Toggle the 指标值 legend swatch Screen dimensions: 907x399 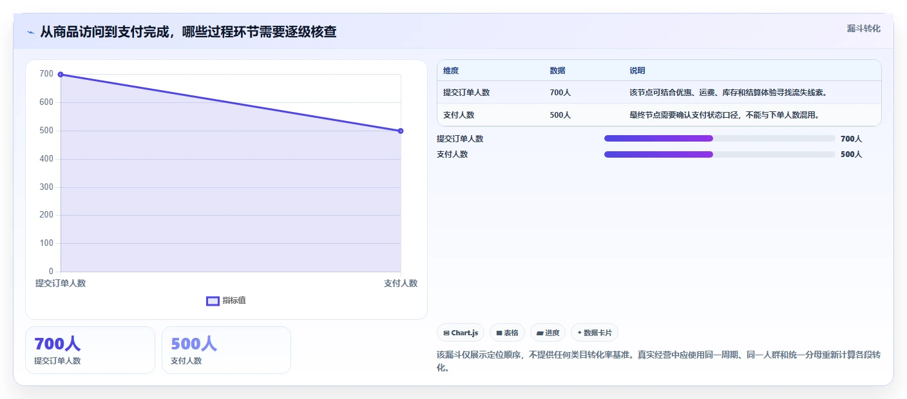click(213, 301)
